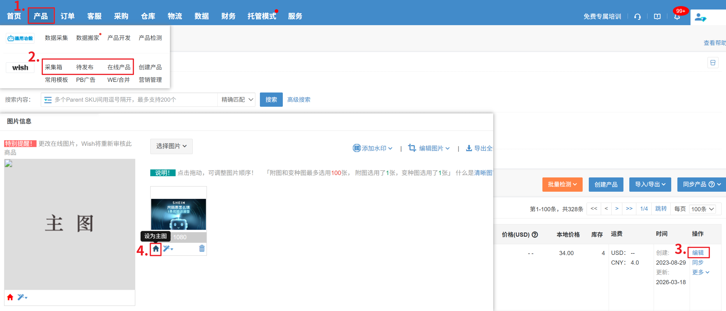Click the SHEIN product image thumbnail
Screen dimensions: 726x311
coord(178,214)
